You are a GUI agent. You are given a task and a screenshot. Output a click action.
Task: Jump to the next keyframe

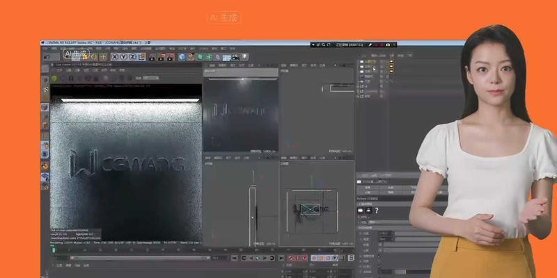[x=272, y=258]
